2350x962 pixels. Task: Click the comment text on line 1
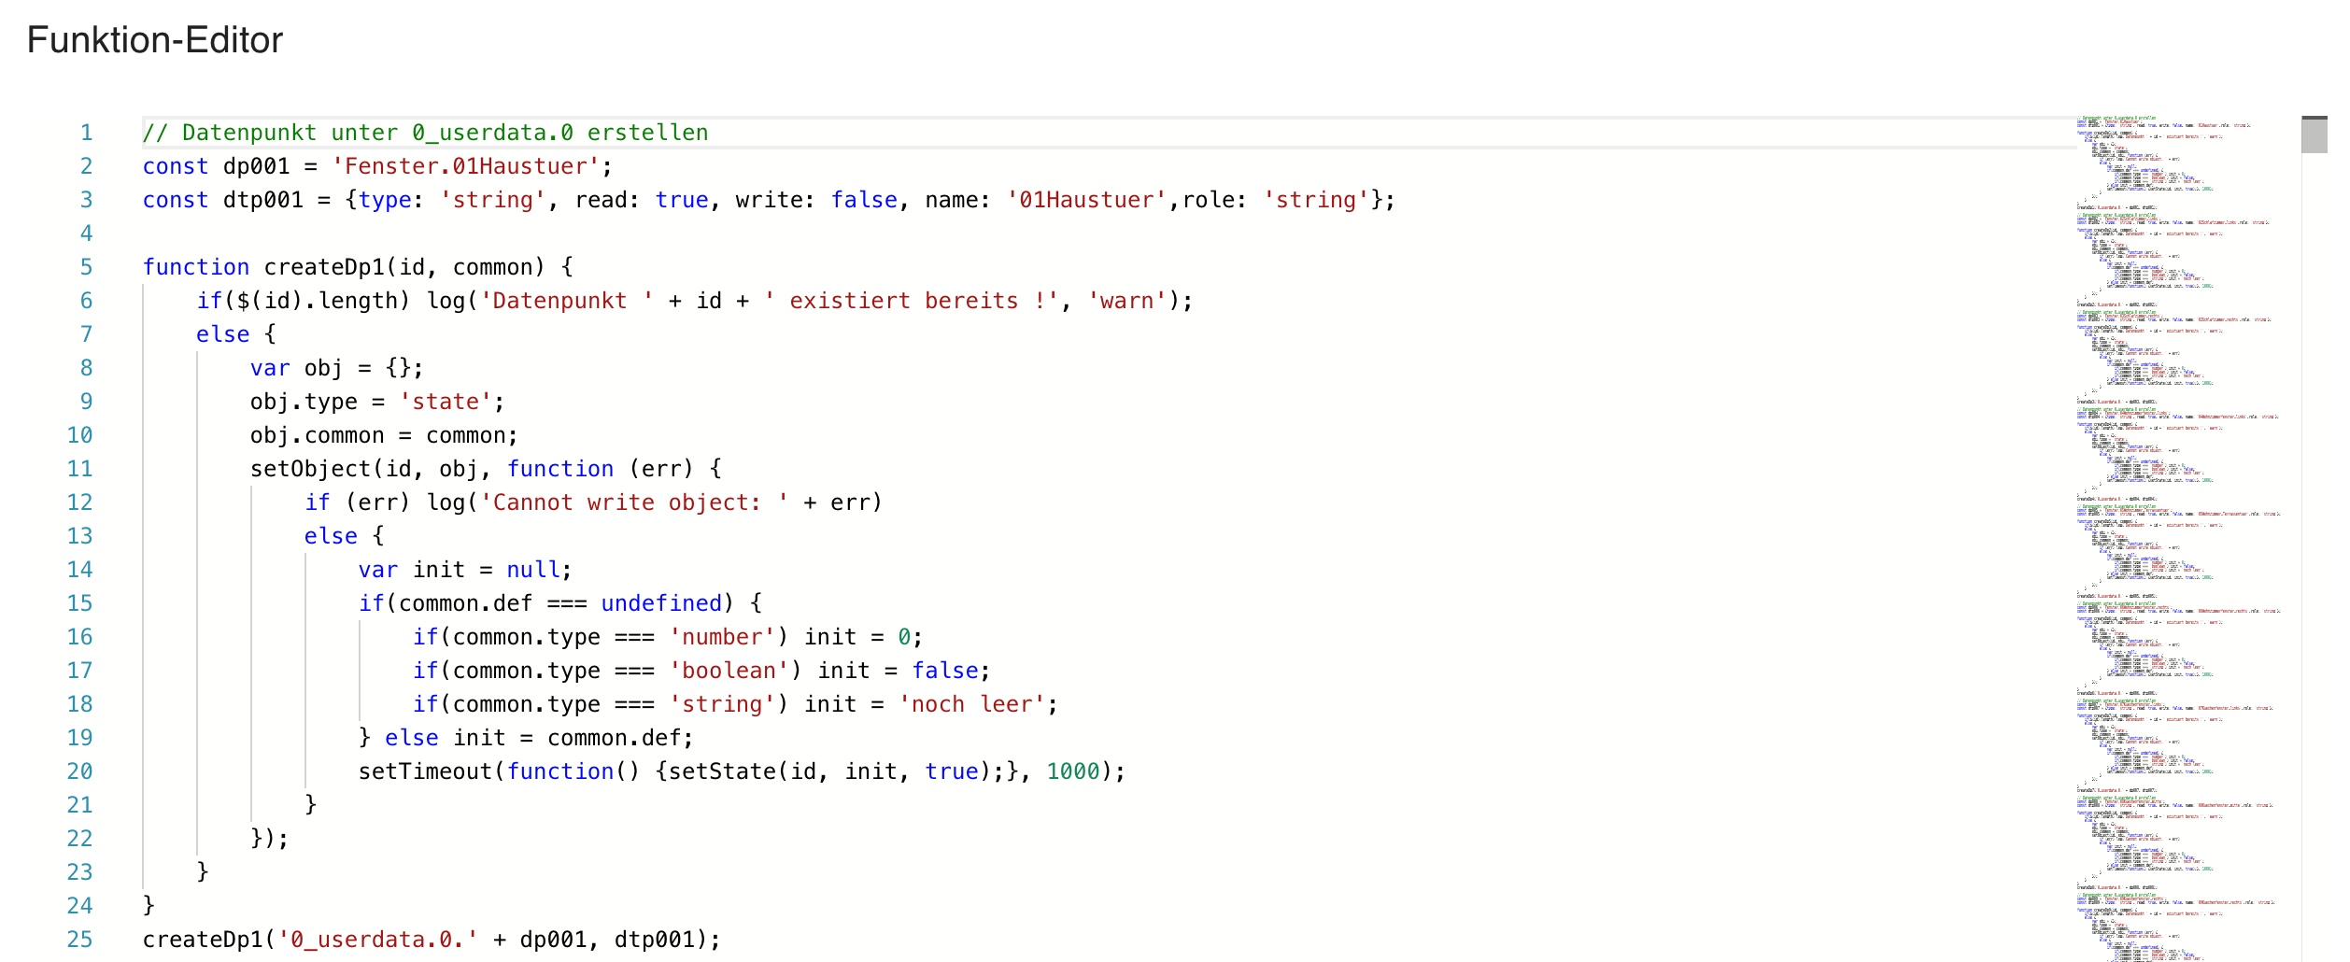[426, 133]
